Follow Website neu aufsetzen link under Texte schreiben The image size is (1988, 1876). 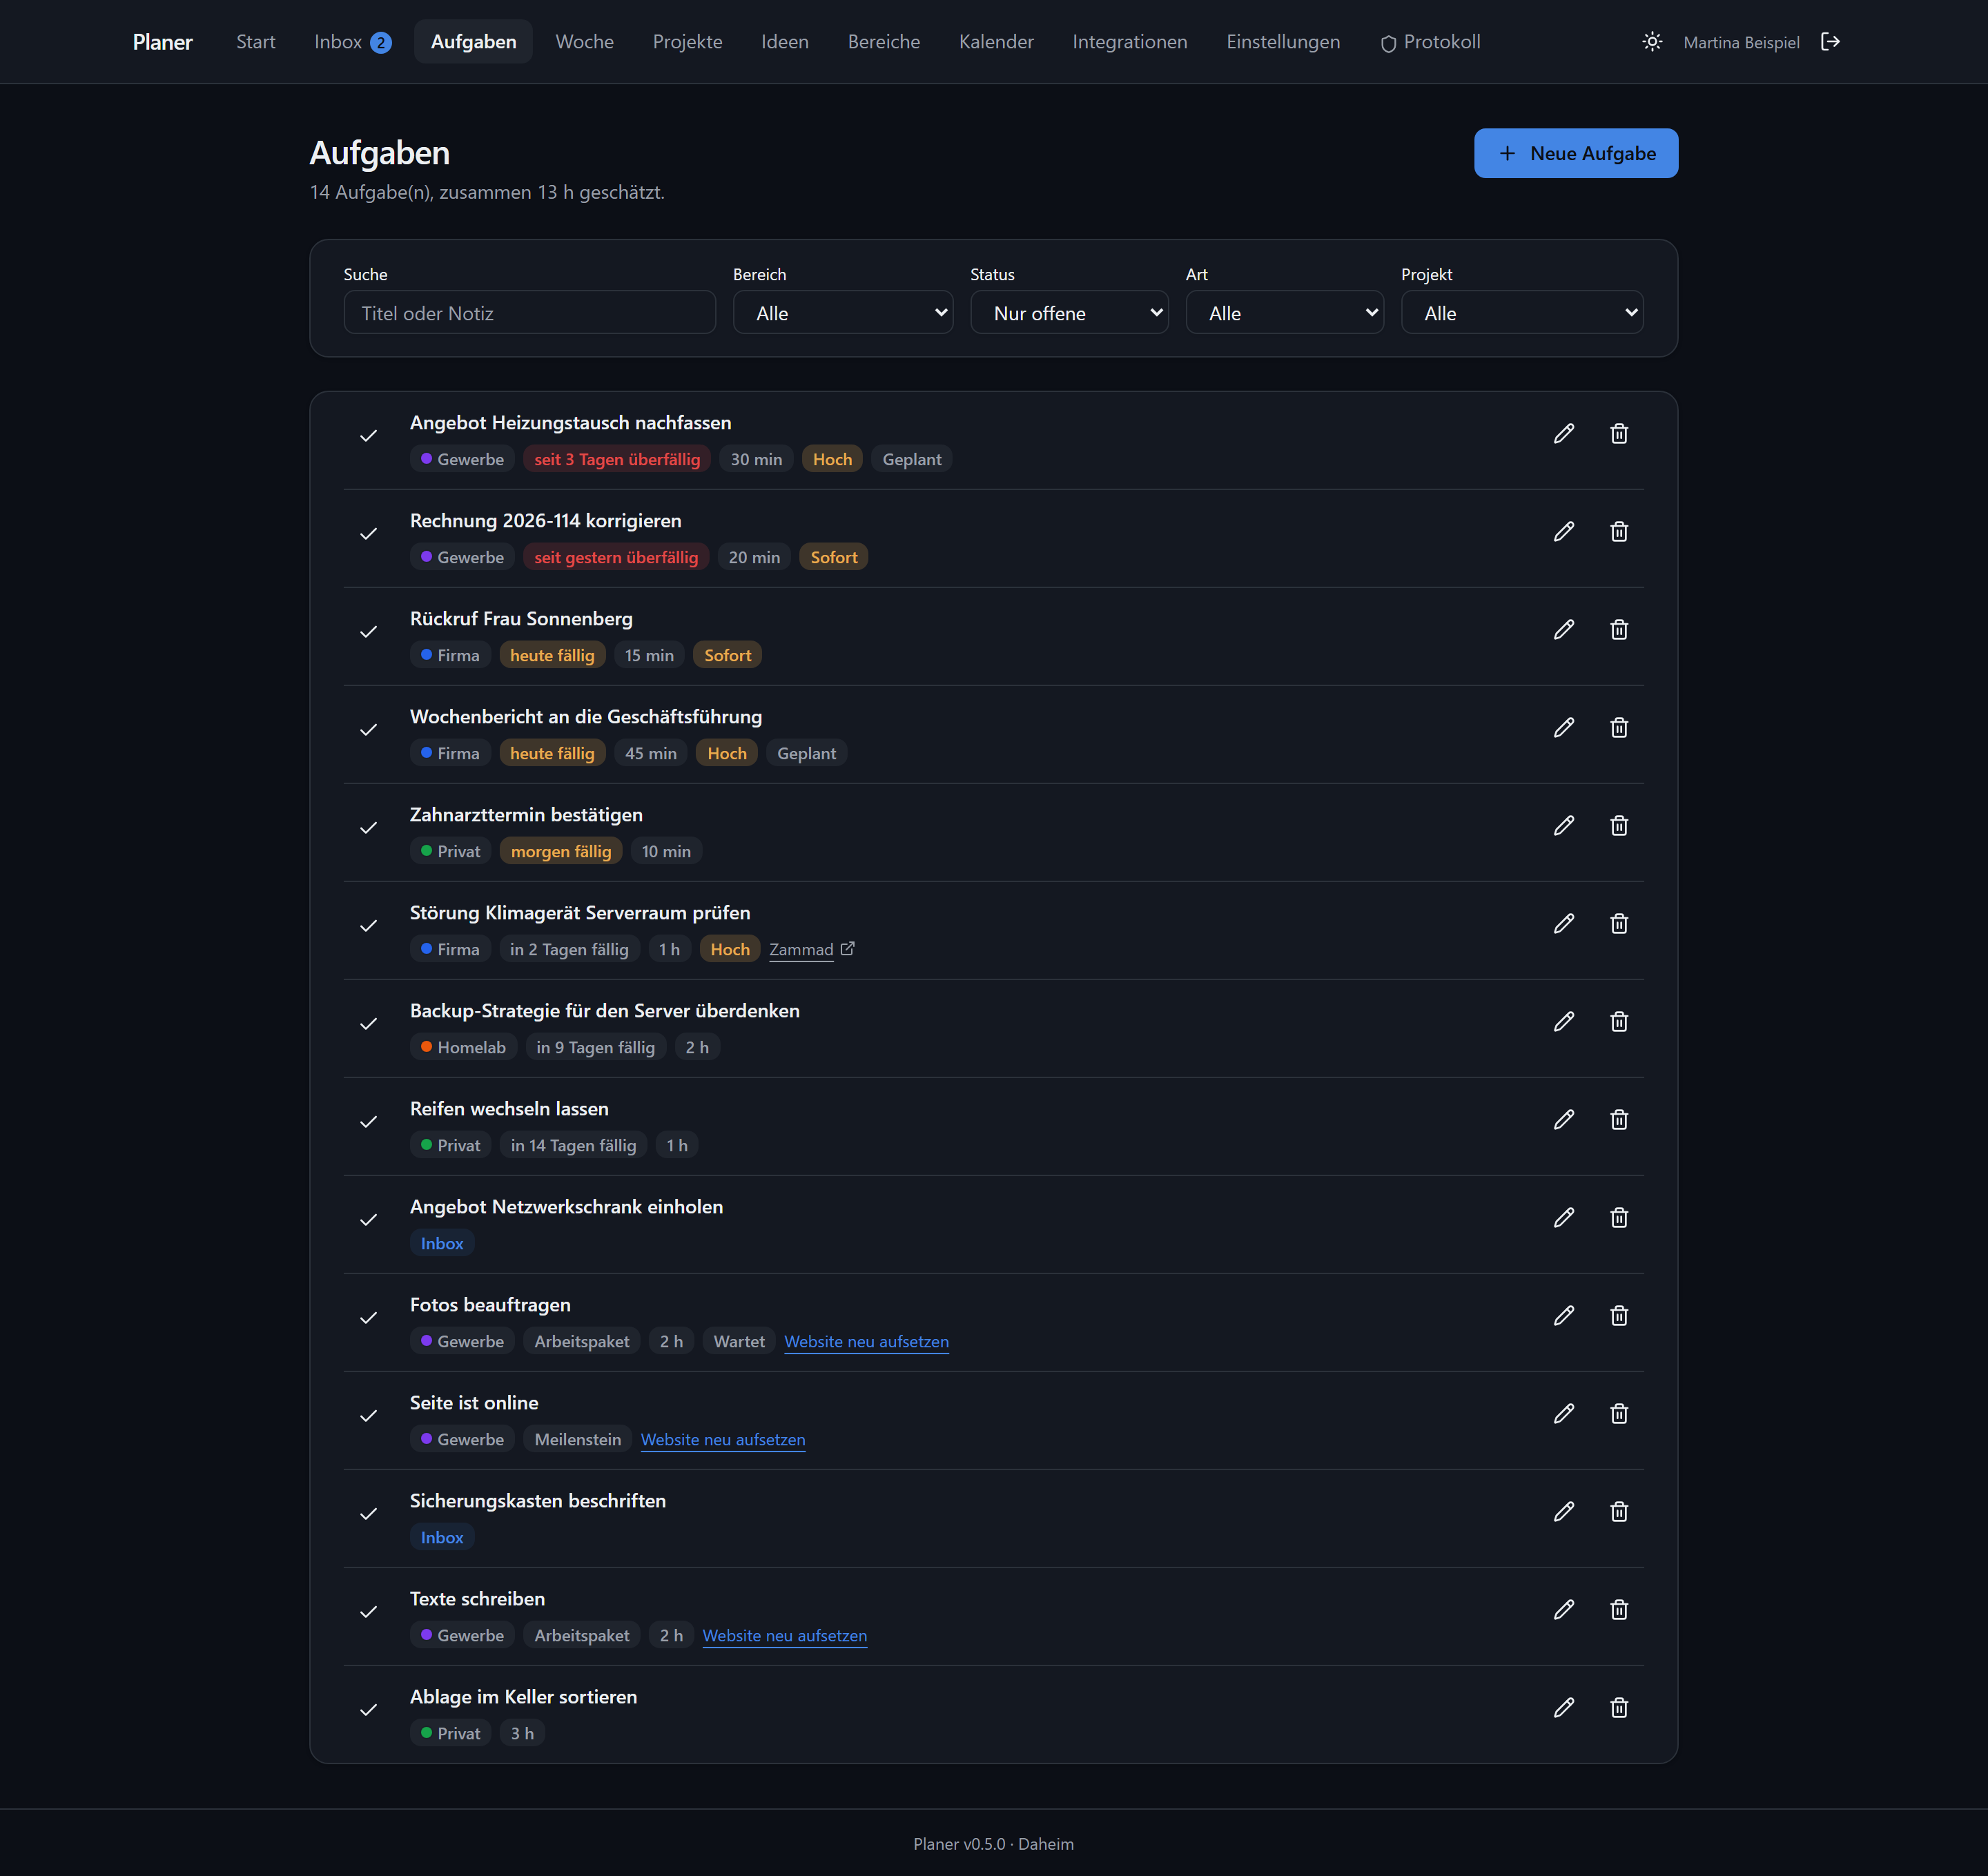pos(785,1636)
